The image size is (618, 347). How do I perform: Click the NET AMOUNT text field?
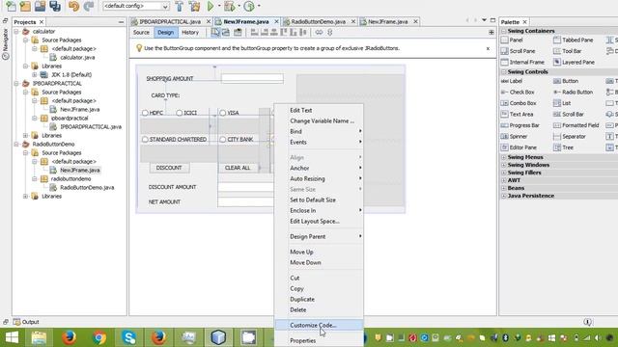245,201
